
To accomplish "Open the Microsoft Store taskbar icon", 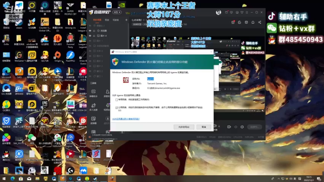I will click(21, 179).
